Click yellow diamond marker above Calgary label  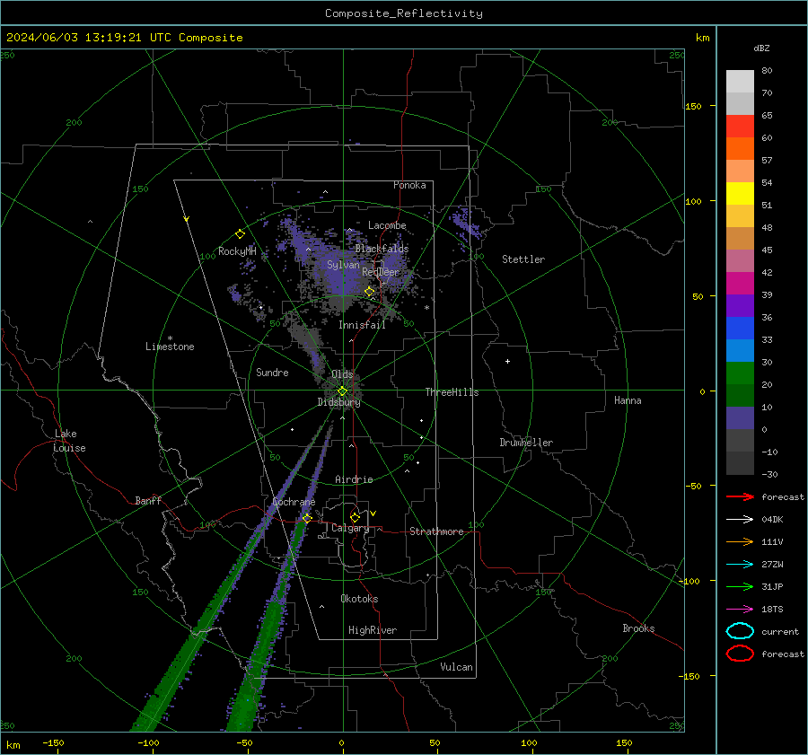click(x=355, y=517)
